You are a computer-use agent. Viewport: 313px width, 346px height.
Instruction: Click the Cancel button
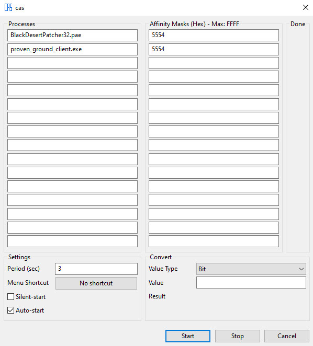[x=287, y=336]
